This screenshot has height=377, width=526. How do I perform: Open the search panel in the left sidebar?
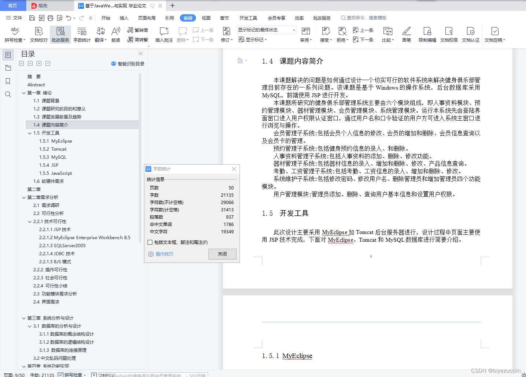click(x=8, y=94)
